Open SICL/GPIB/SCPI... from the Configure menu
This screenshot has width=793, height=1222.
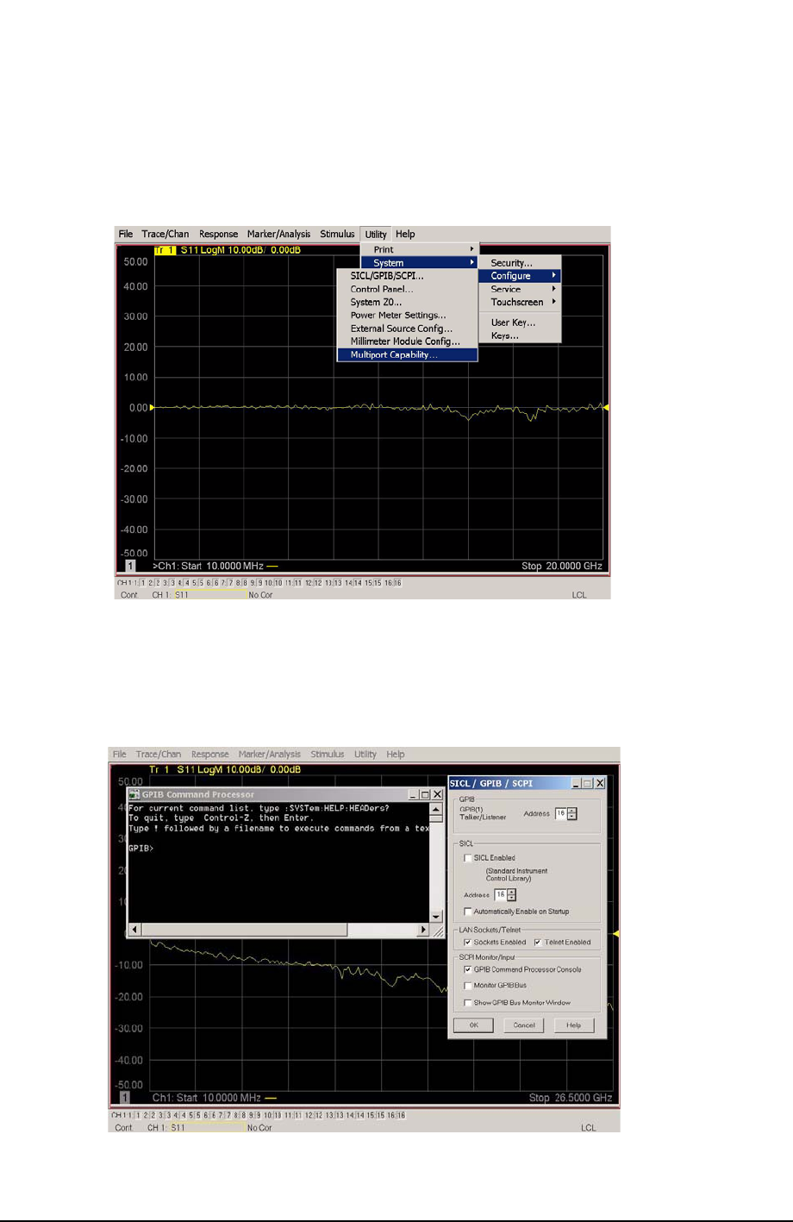click(x=407, y=276)
